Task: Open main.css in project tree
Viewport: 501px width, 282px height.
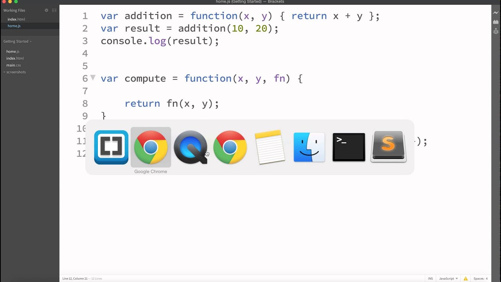Action: pyautogui.click(x=13, y=65)
